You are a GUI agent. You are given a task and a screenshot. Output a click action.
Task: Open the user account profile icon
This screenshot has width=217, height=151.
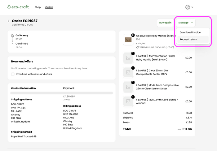(188, 7)
